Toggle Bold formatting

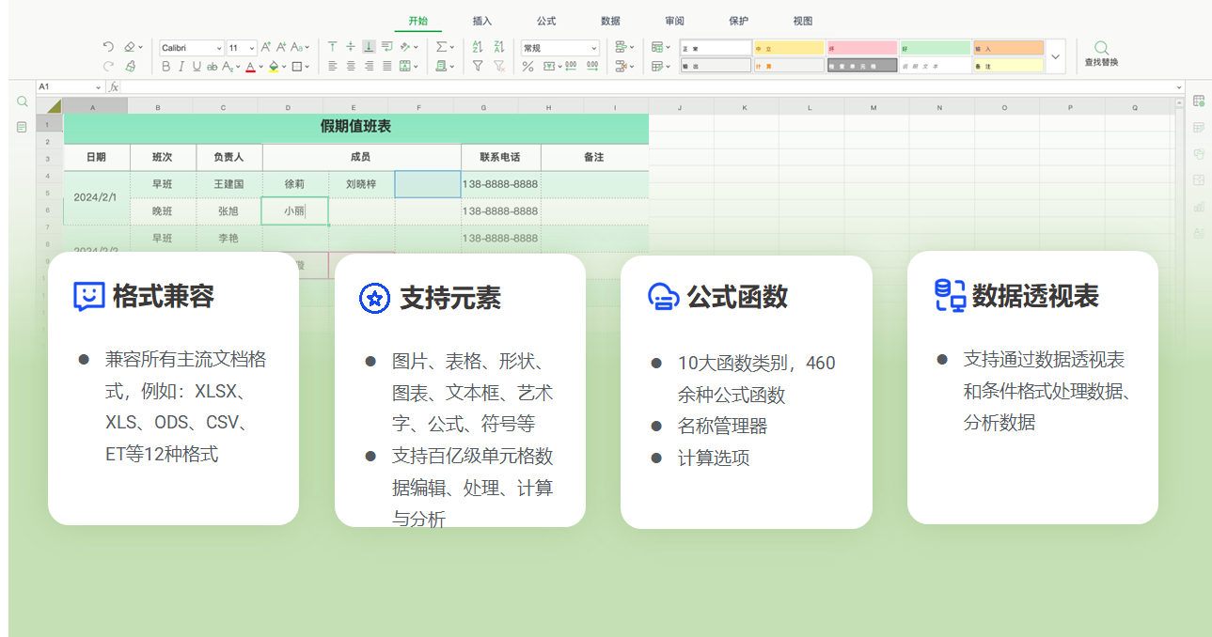tap(165, 66)
